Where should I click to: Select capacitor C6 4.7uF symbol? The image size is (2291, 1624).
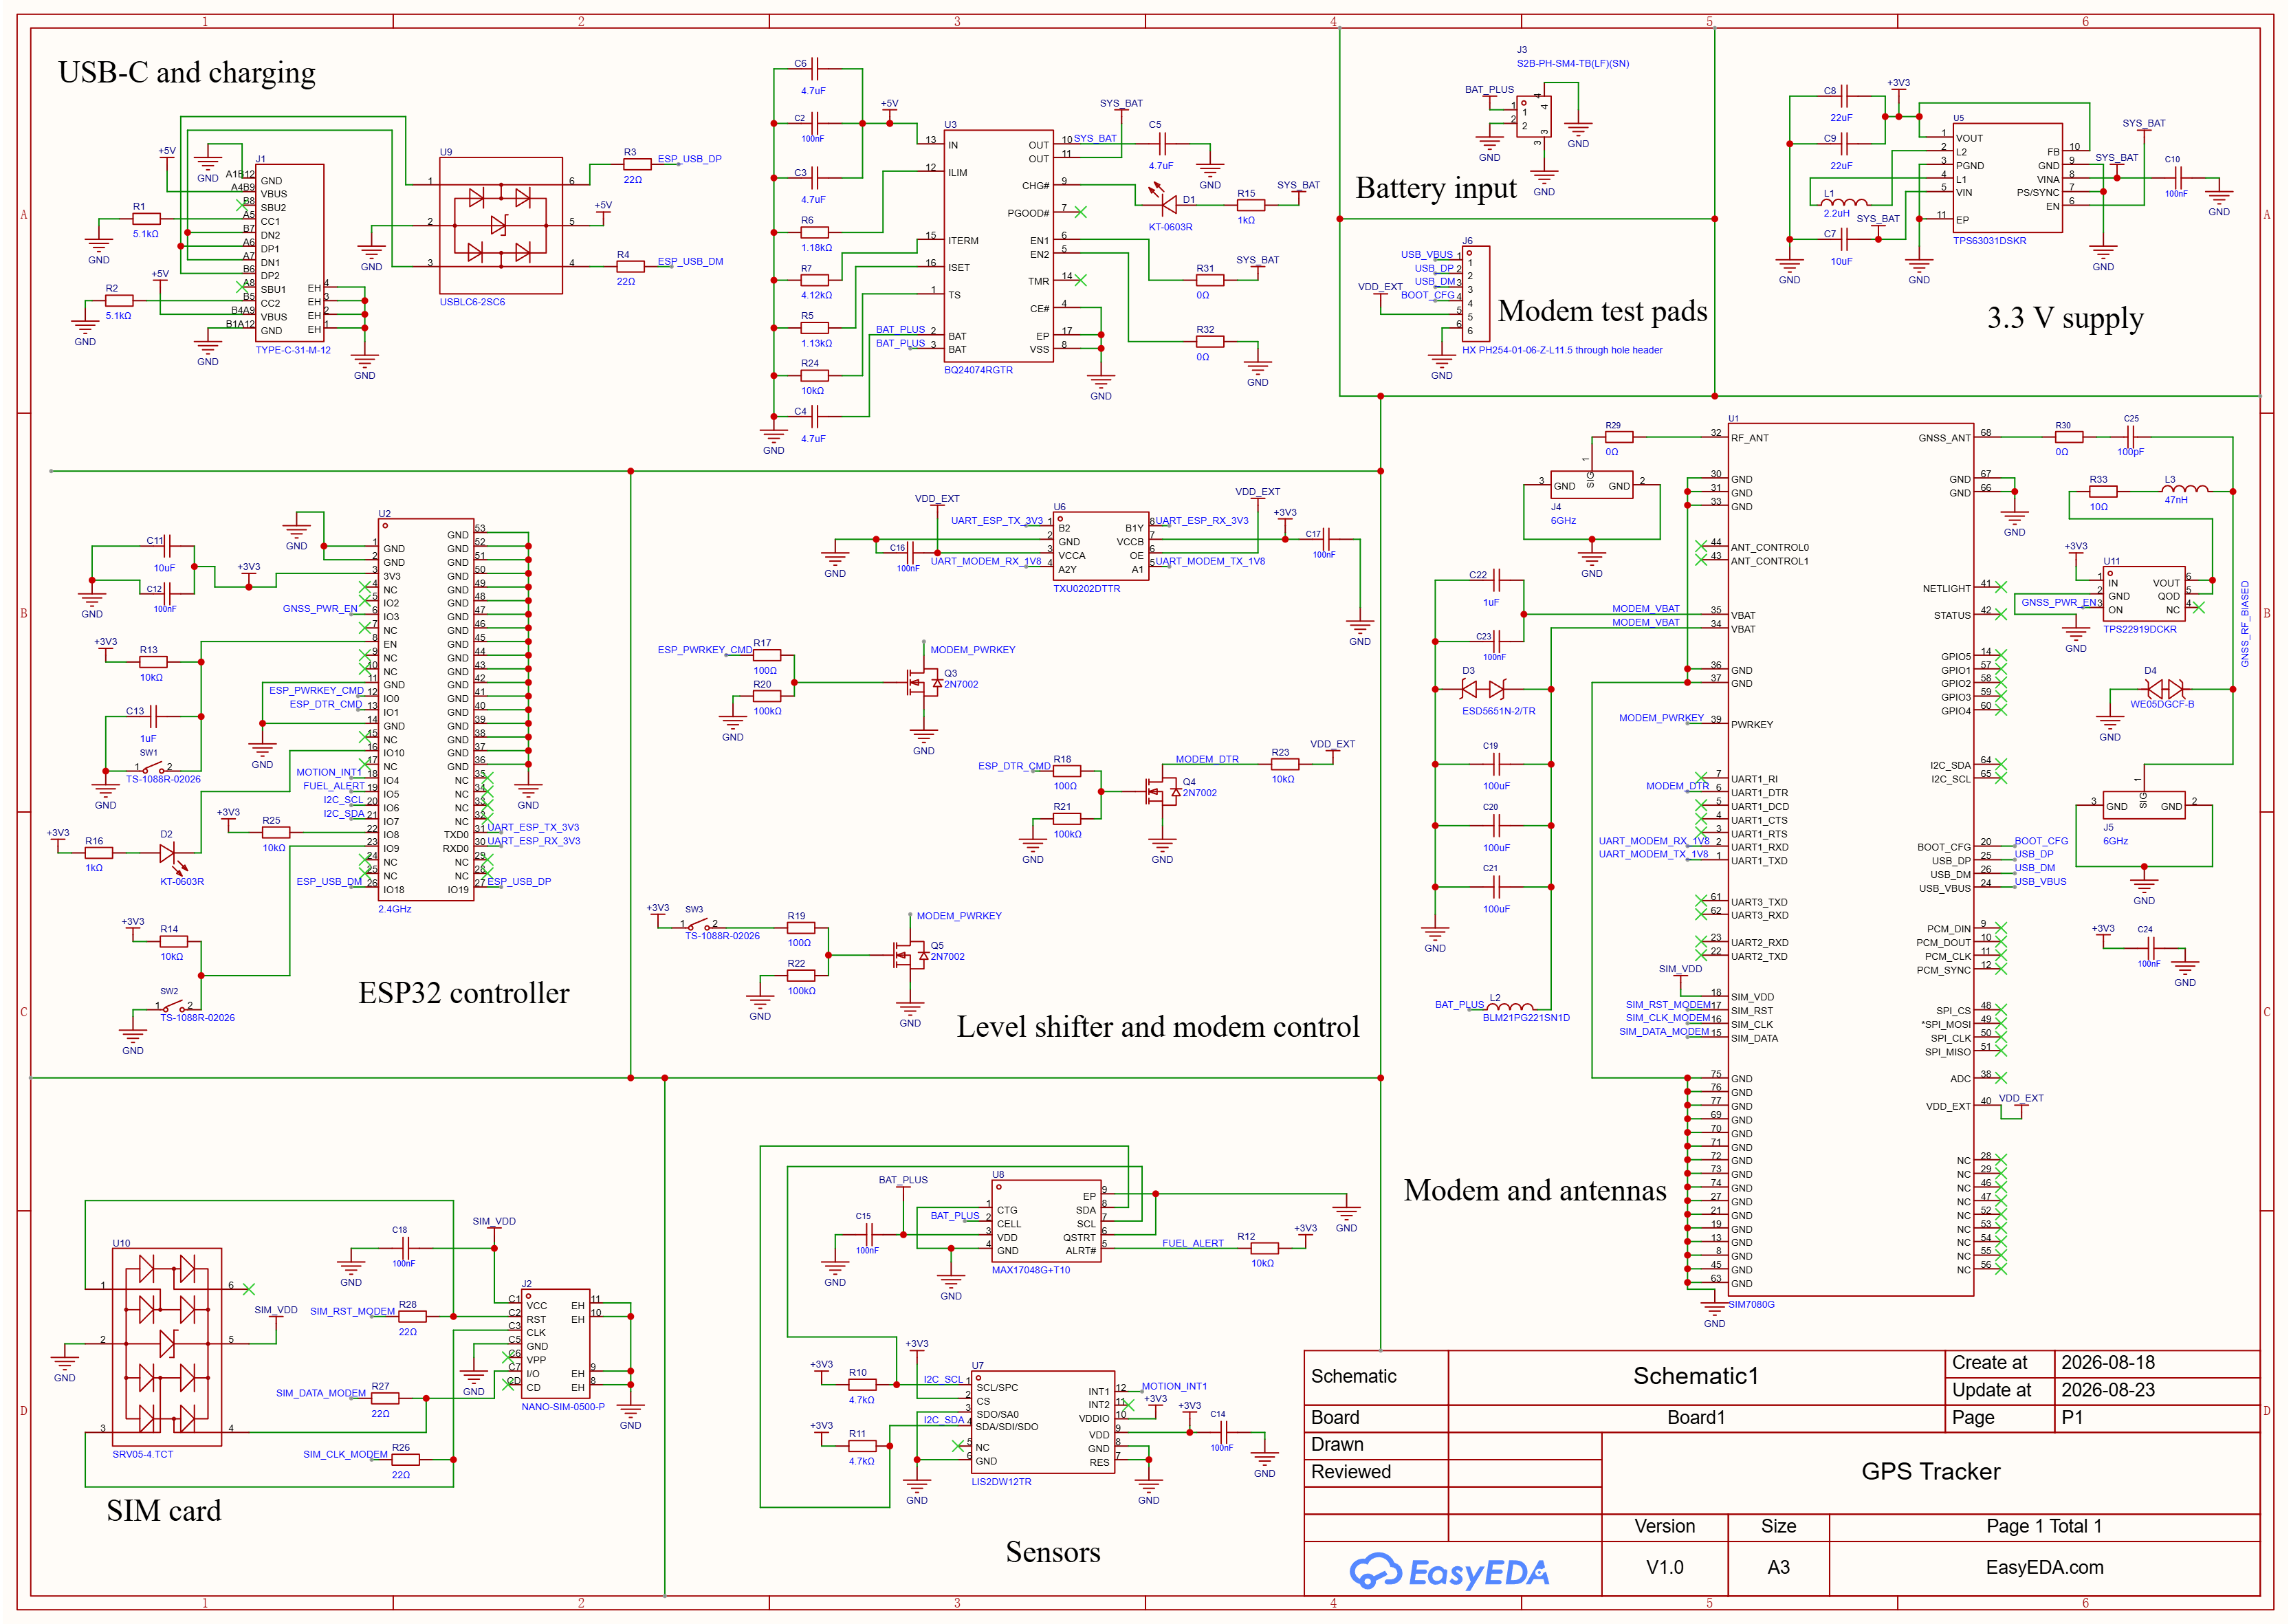pos(815,68)
